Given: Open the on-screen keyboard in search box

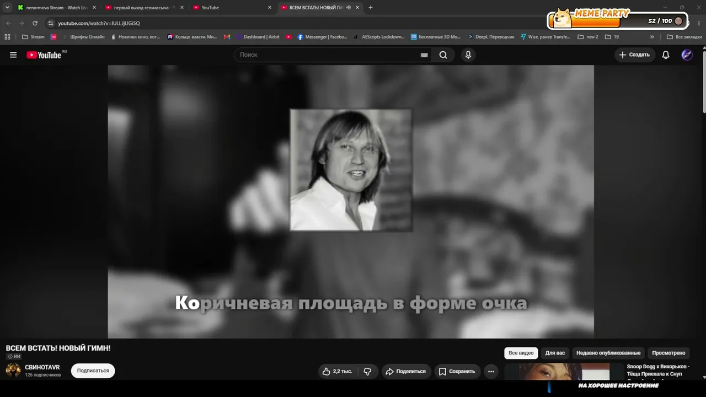Looking at the screenshot, I should pyautogui.click(x=424, y=55).
